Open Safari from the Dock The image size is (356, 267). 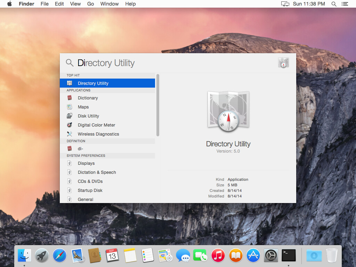[x=59, y=255]
